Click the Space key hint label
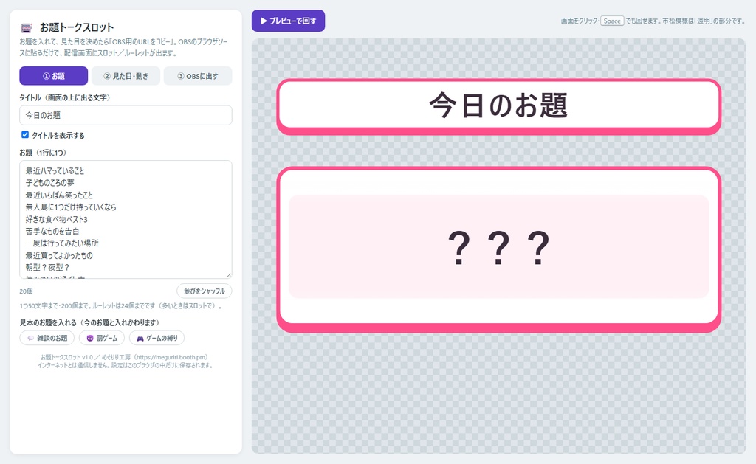 612,21
